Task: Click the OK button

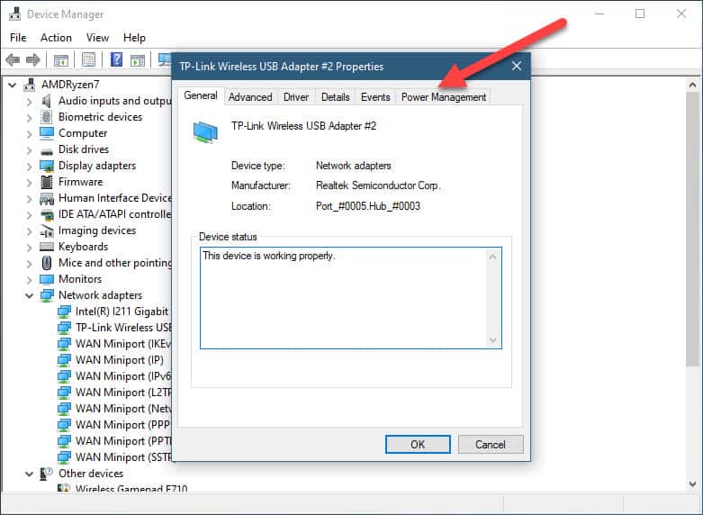Action: [418, 445]
